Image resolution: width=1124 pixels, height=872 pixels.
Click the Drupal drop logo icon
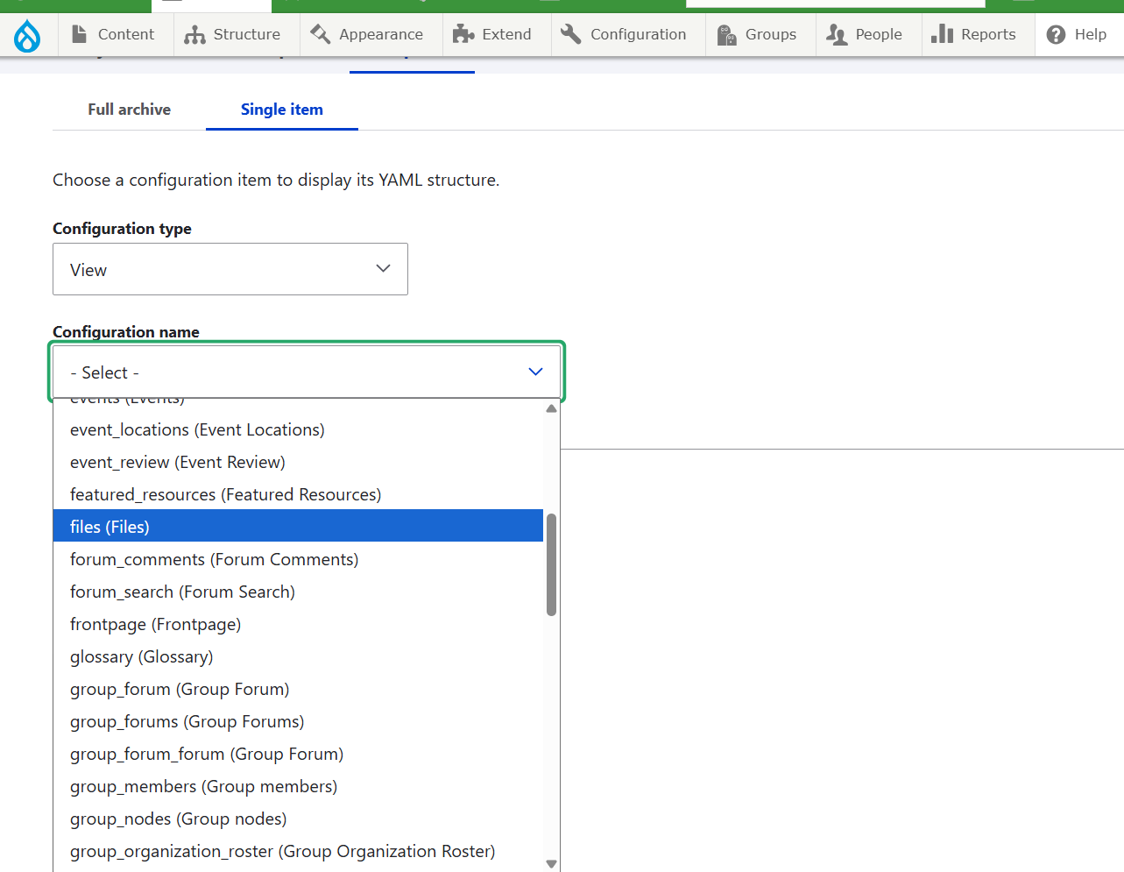pyautogui.click(x=27, y=35)
